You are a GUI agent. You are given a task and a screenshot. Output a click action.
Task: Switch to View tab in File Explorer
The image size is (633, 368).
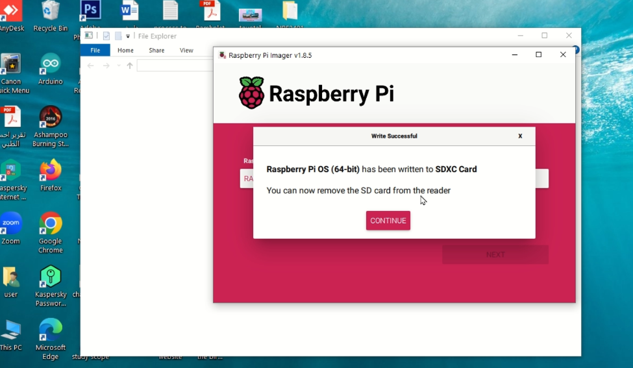[186, 50]
